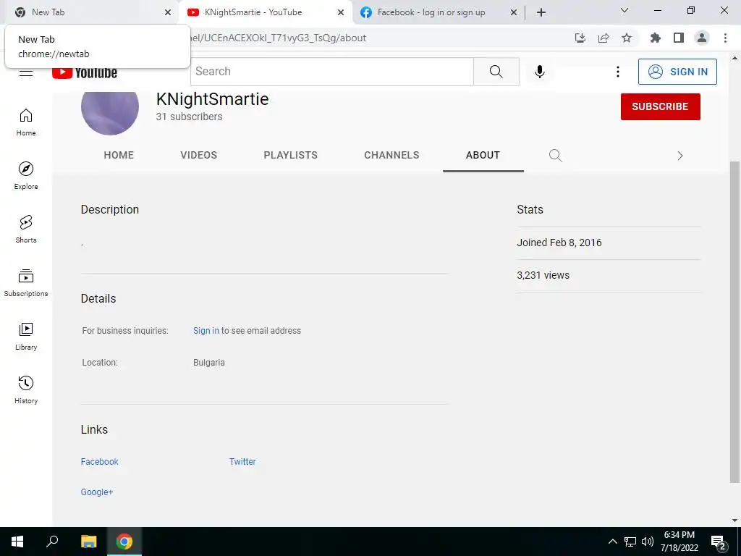Search within channel magnifier icon
The height and width of the screenshot is (556, 741).
coord(556,155)
